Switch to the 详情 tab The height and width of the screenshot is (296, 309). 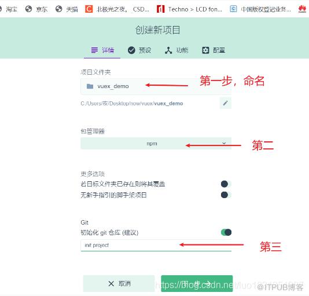(x=102, y=50)
